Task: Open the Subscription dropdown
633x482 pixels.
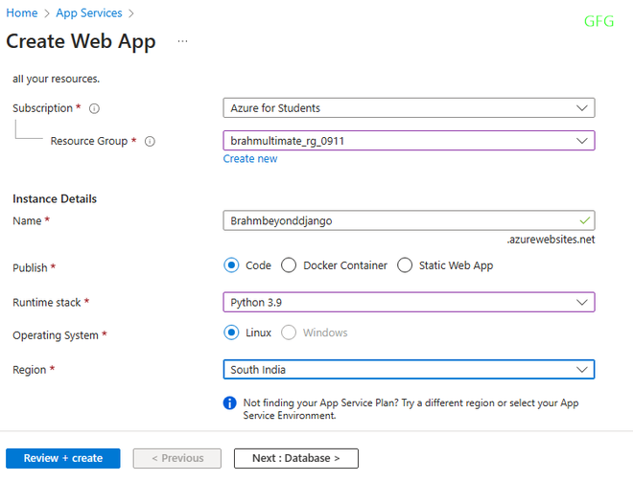Action: tap(408, 108)
